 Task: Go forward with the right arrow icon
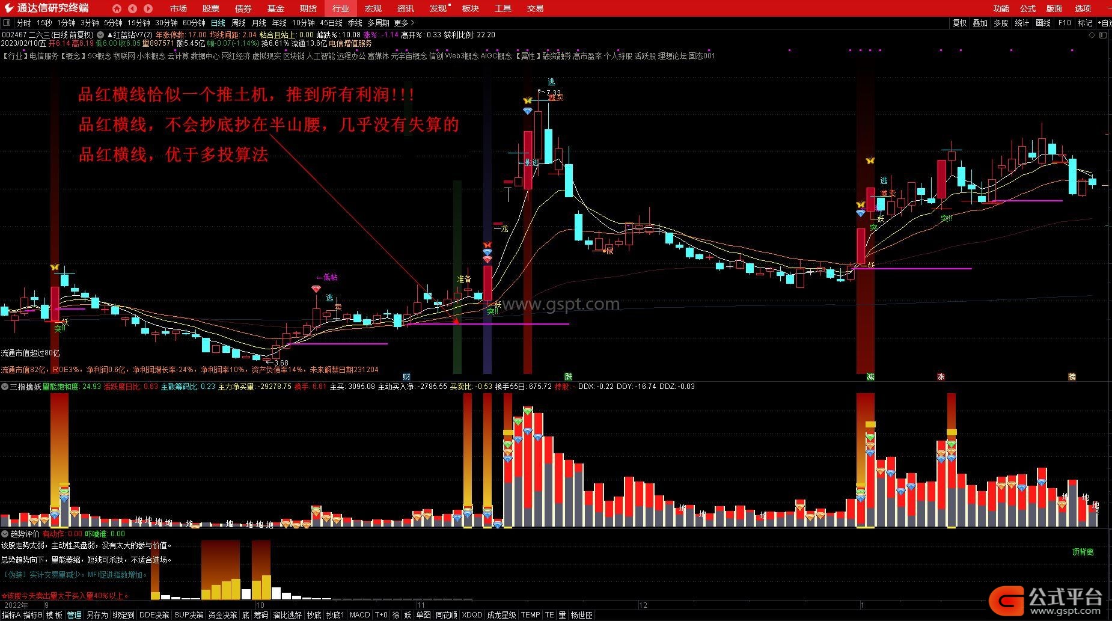pos(148,8)
